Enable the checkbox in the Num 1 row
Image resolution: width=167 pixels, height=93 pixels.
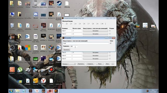[x=110, y=31]
